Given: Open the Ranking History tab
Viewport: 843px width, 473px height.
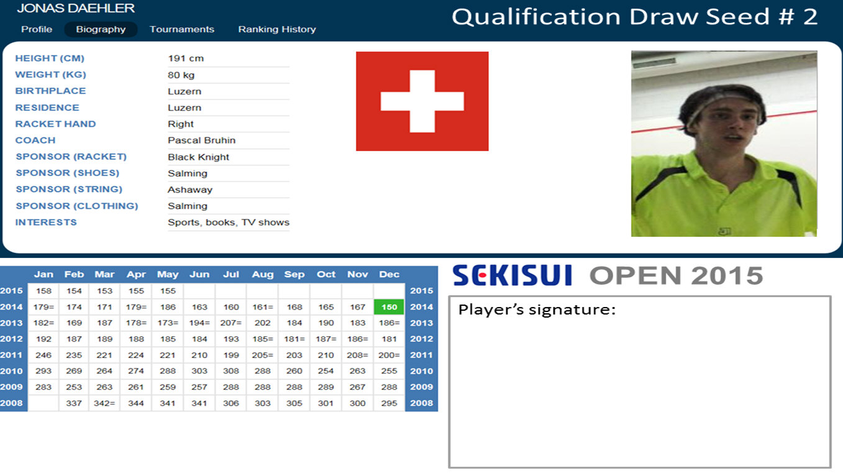Looking at the screenshot, I should click(276, 29).
